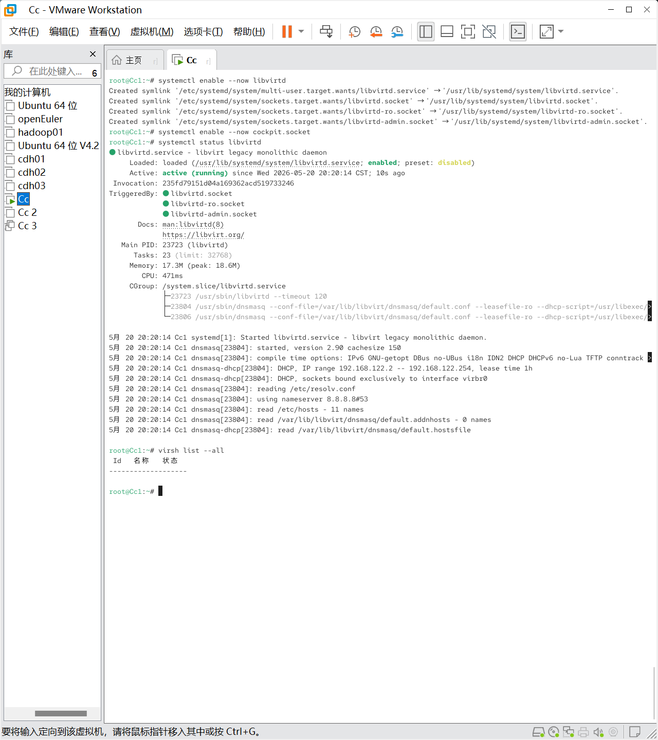The width and height of the screenshot is (658, 740).
Task: Switch to Unity mode
Action: 489,31
